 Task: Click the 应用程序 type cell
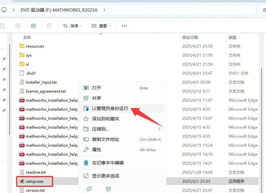tap(236, 181)
